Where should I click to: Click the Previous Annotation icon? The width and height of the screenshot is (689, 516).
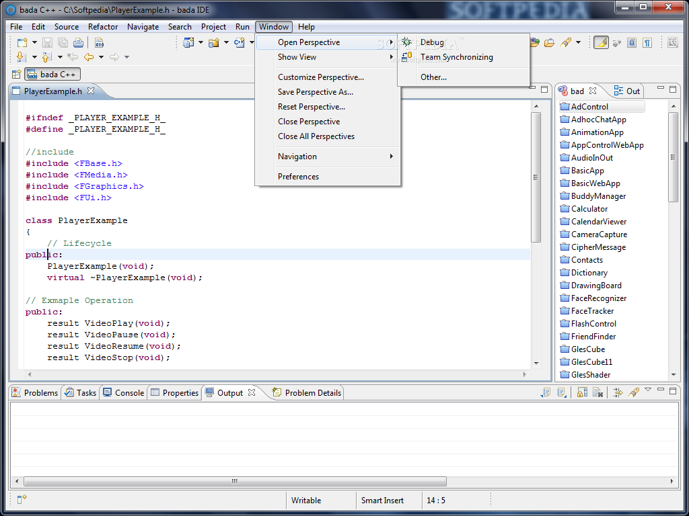46,57
